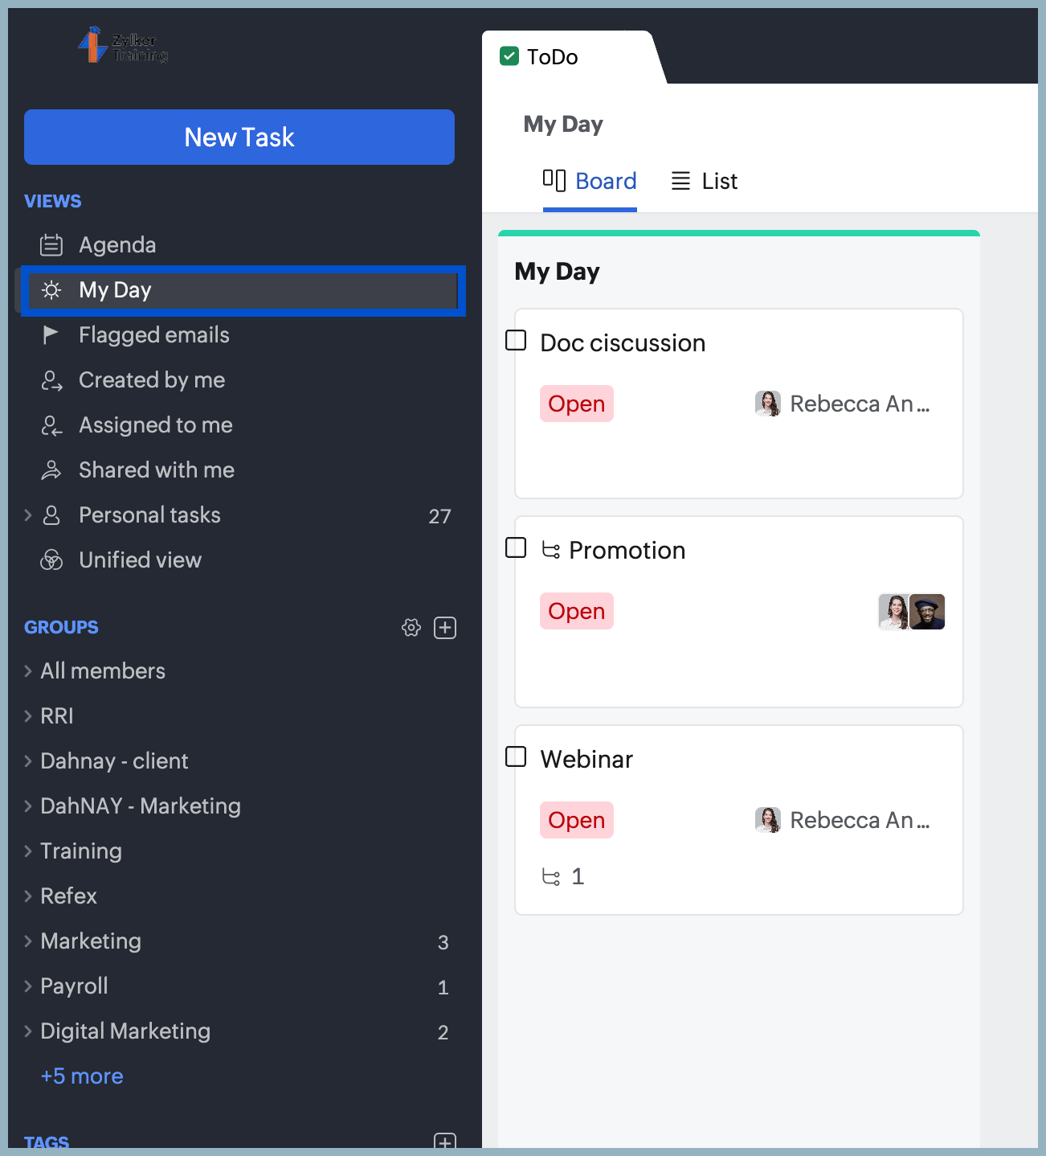The width and height of the screenshot is (1046, 1156).
Task: Expand the All members group
Action: coord(28,671)
